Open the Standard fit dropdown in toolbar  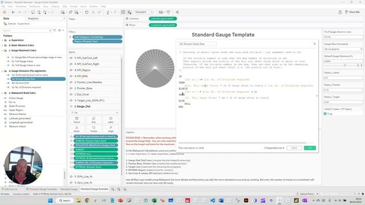(144, 12)
